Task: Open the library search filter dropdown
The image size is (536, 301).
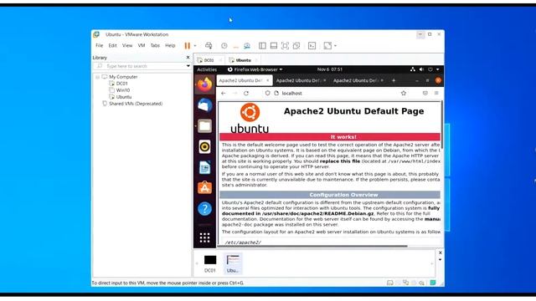Action: (x=188, y=66)
